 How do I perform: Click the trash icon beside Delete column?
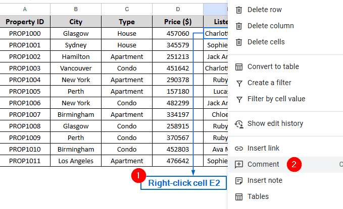239,26
